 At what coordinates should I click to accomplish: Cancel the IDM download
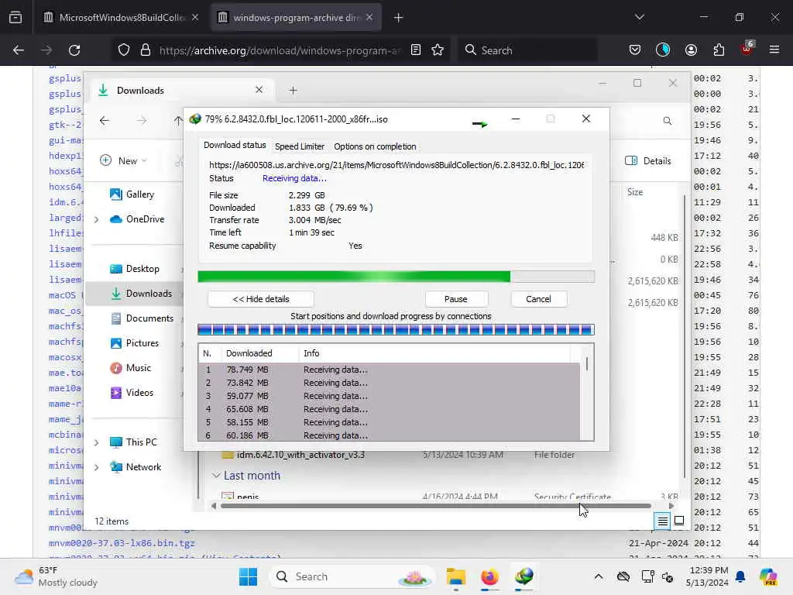click(x=538, y=299)
